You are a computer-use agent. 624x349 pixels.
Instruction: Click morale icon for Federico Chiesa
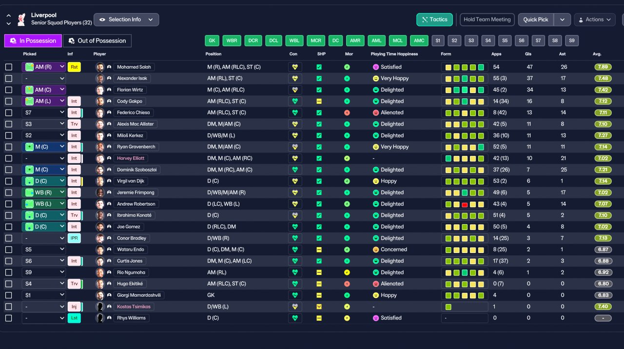[x=347, y=113]
